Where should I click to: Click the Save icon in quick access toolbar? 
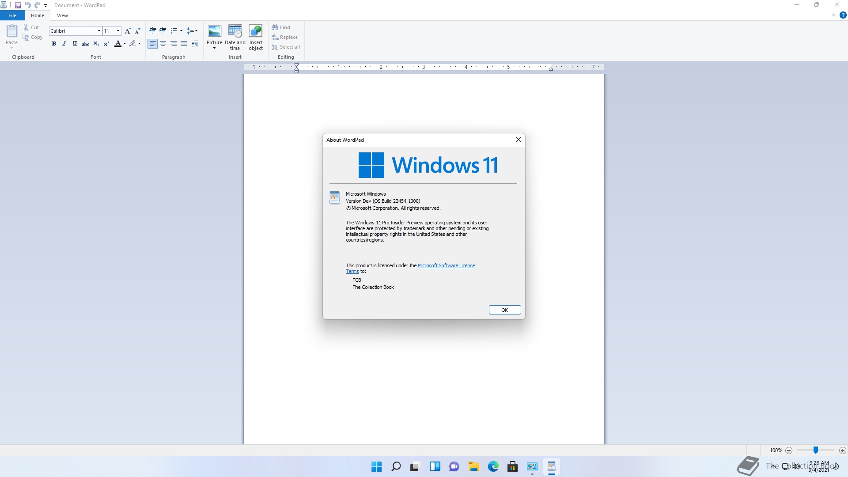18,5
